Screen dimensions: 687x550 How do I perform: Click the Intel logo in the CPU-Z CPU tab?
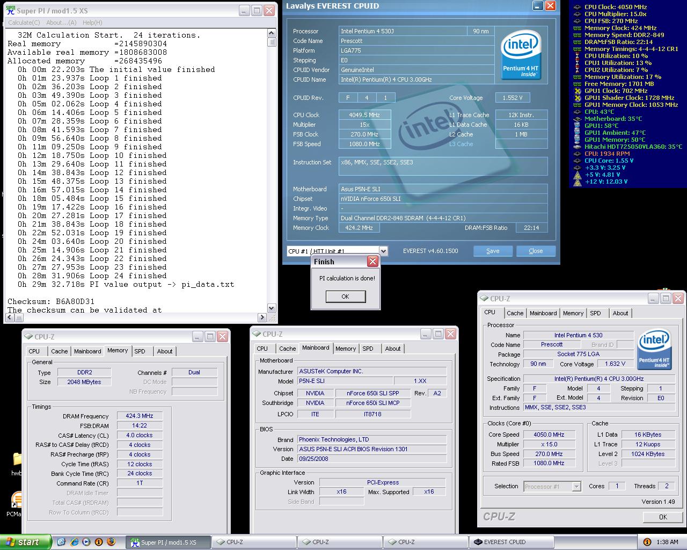click(x=654, y=350)
